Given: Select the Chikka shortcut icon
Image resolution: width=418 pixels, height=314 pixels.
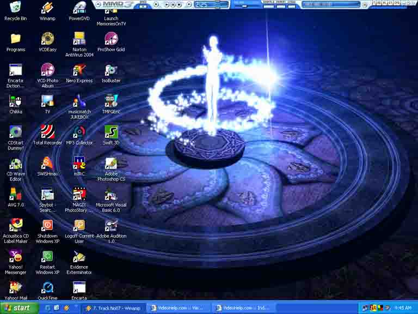Looking at the screenshot, I should [15, 105].
